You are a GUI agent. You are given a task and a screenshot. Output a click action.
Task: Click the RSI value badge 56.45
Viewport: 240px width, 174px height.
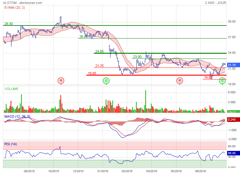(x=233, y=153)
